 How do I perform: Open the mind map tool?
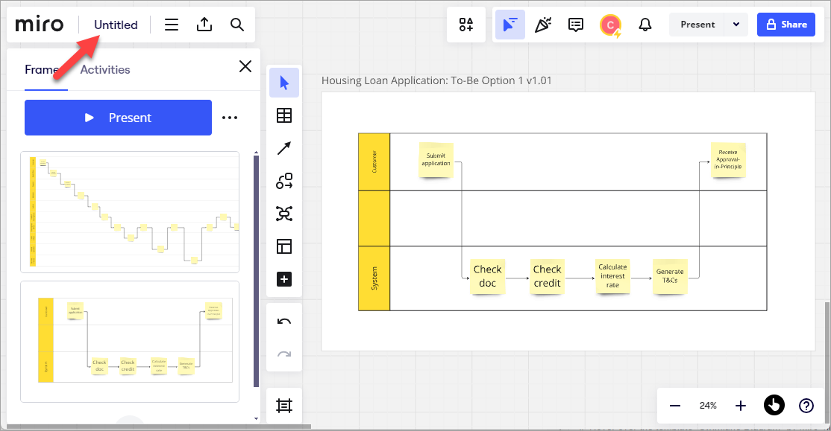tap(284, 214)
